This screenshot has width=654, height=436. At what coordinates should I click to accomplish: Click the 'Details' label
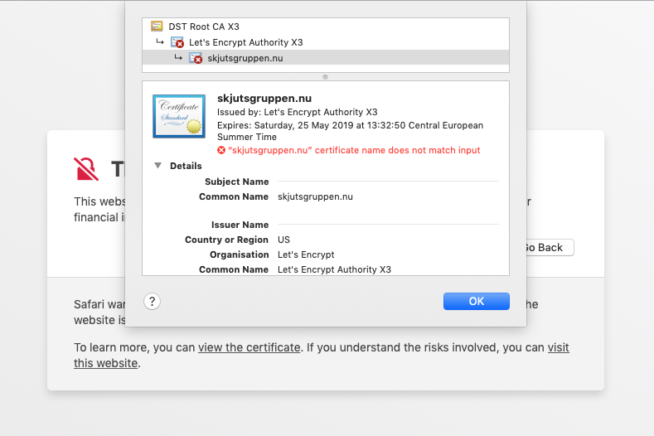[x=186, y=166]
